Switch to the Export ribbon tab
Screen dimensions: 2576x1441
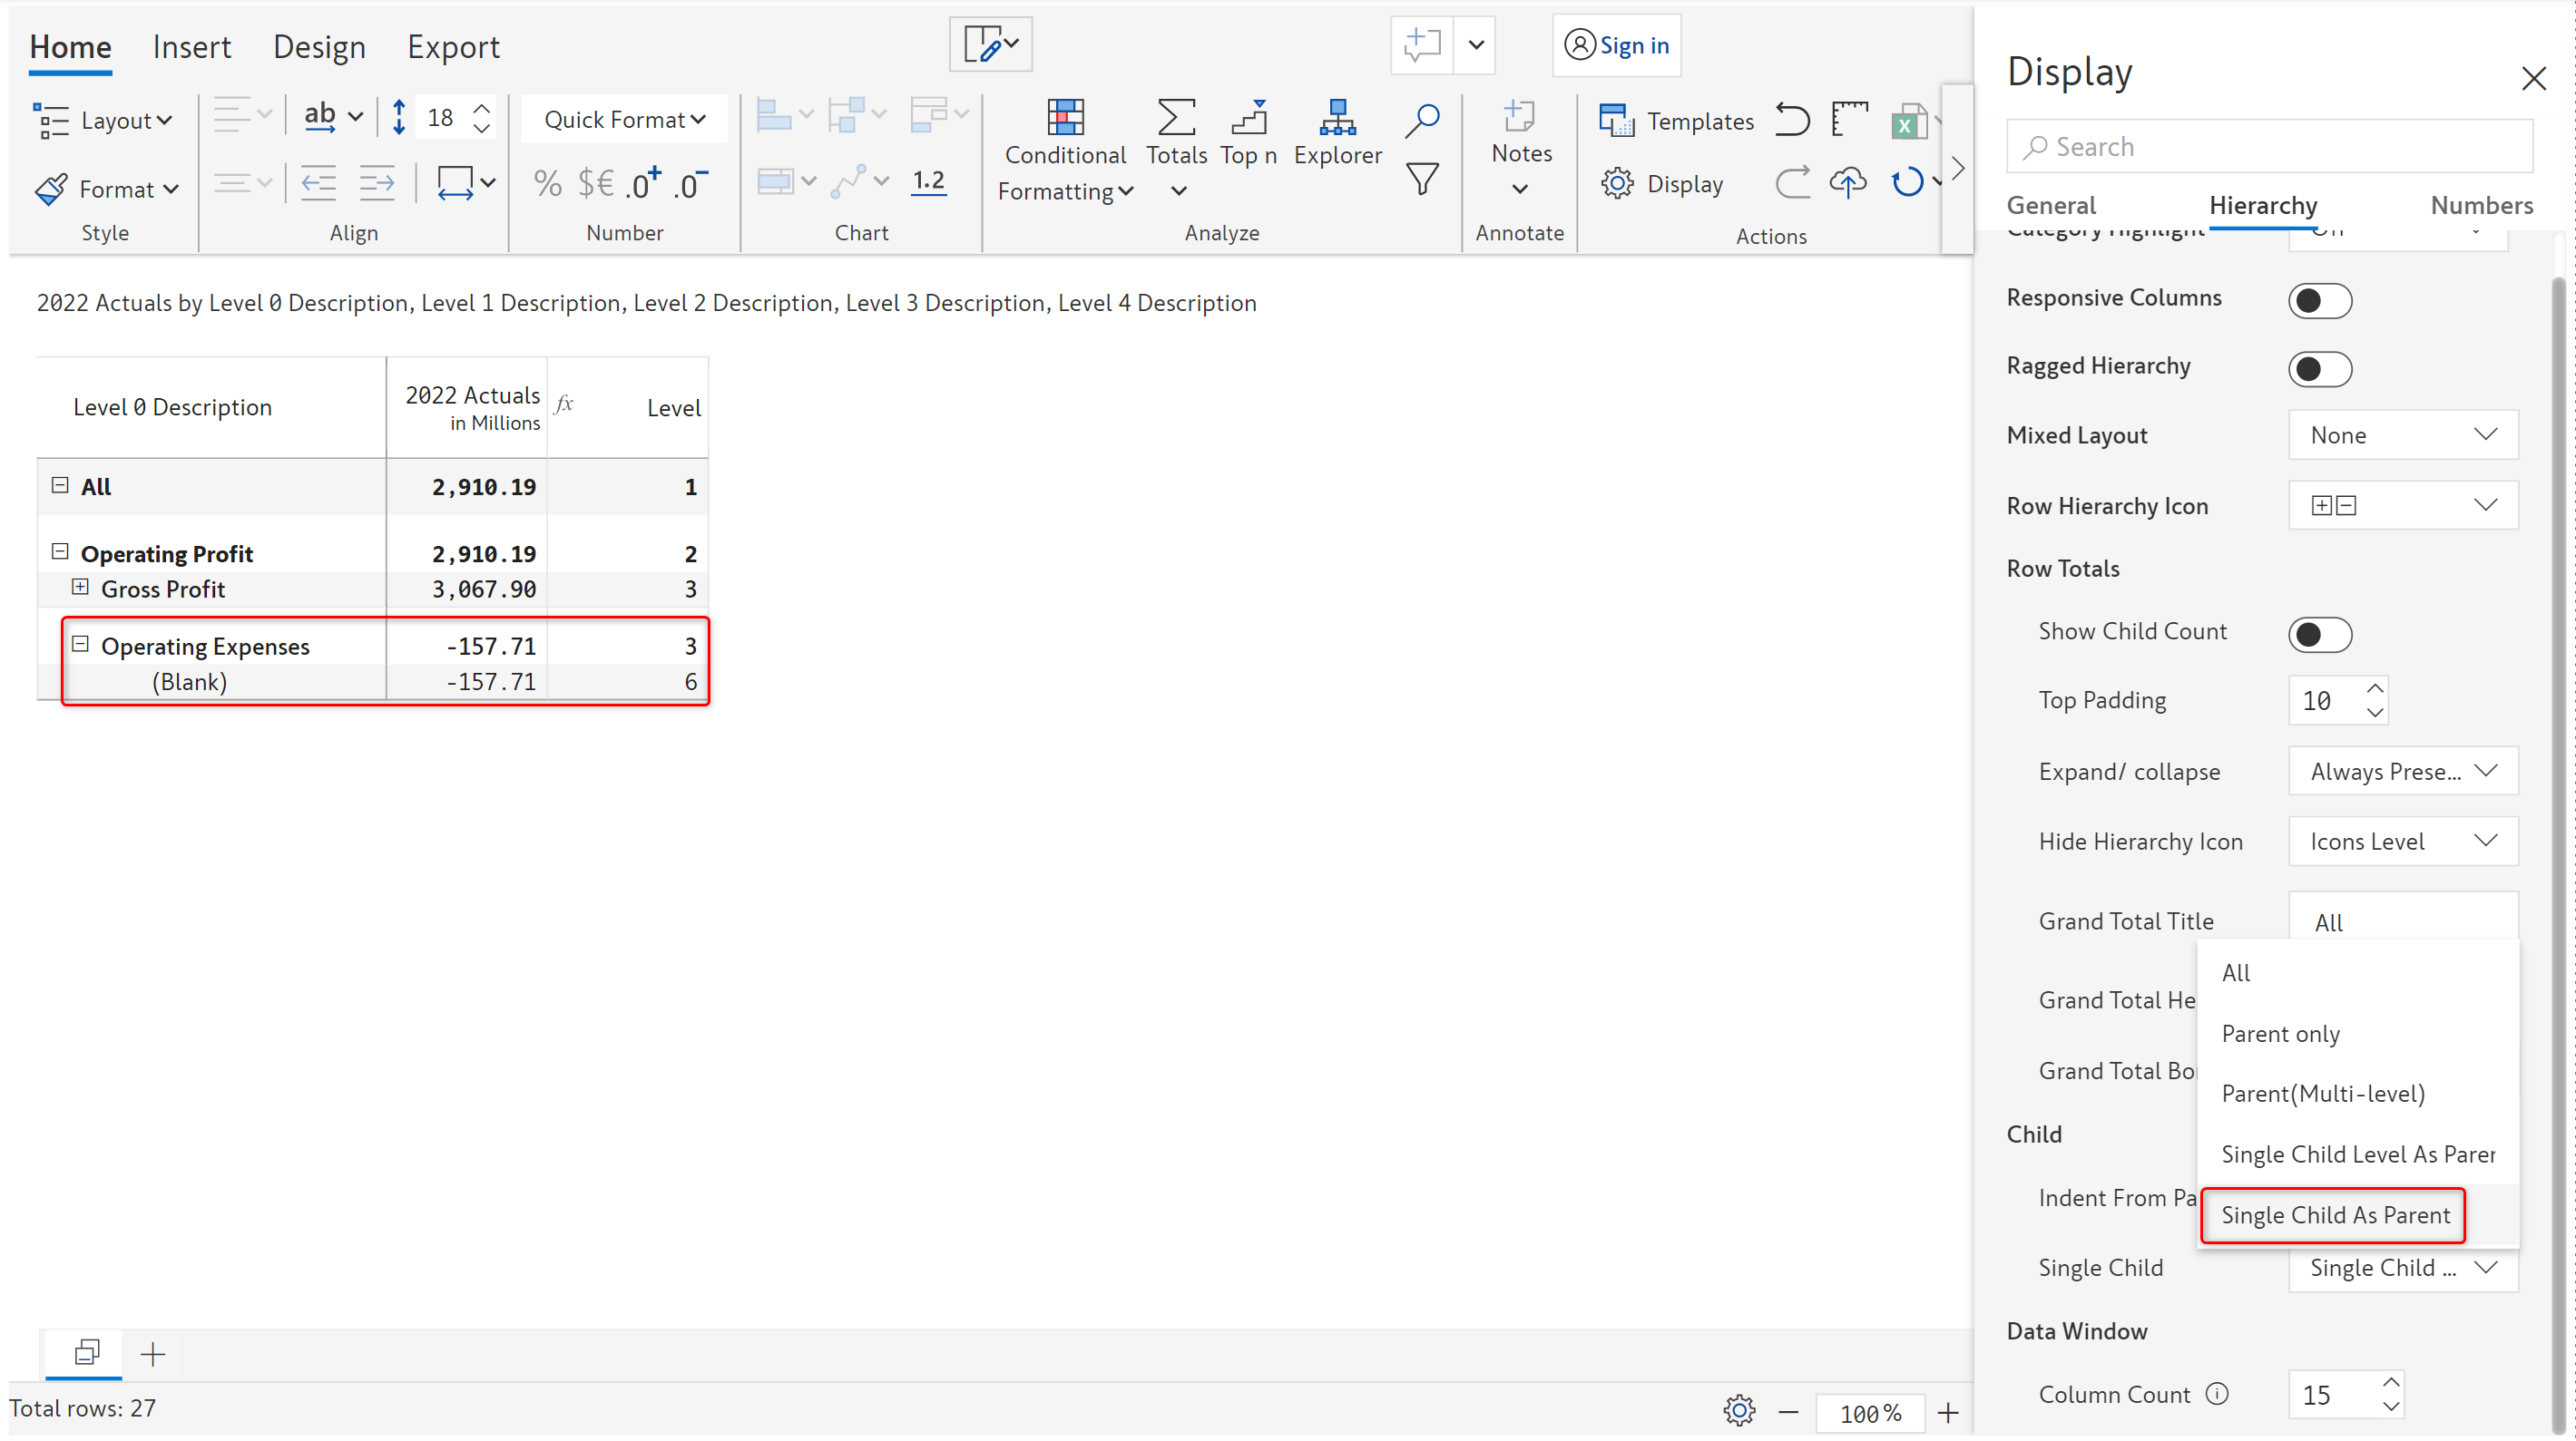coord(453,46)
